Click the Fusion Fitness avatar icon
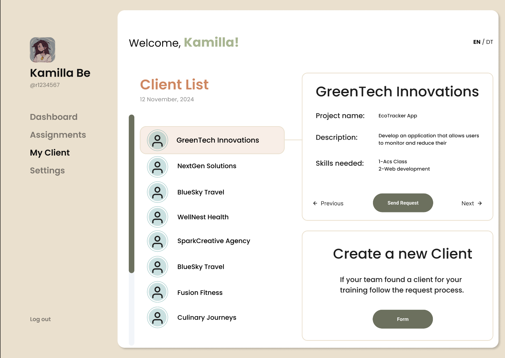The image size is (505, 358). 158,292
